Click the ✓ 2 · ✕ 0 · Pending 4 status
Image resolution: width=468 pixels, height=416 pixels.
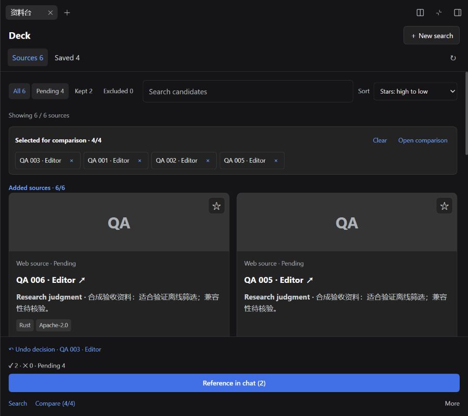[x=37, y=366]
